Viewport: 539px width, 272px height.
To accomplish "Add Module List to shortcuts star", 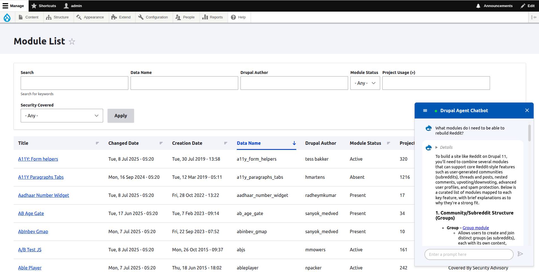I will 72,42.
